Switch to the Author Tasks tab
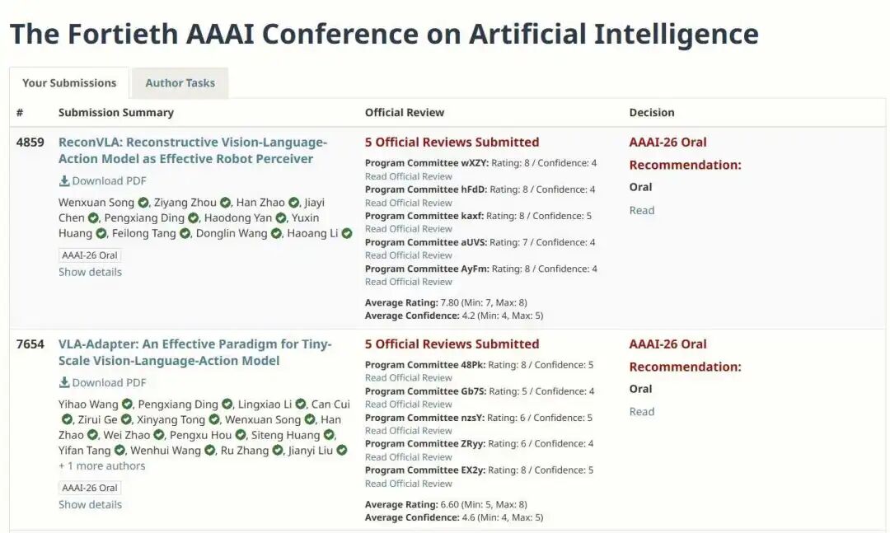Screen dimensions: 890x533 tap(180, 83)
